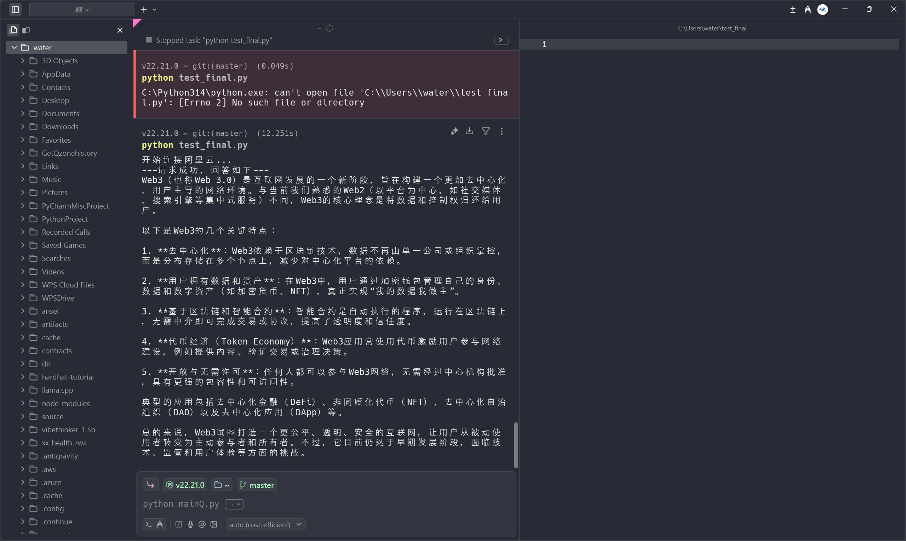Start voice input with microphone icon
Image resolution: width=906 pixels, height=541 pixels.
(x=190, y=524)
